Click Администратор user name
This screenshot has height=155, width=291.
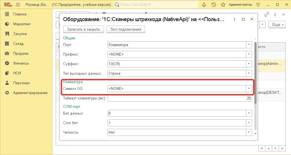coord(240,4)
